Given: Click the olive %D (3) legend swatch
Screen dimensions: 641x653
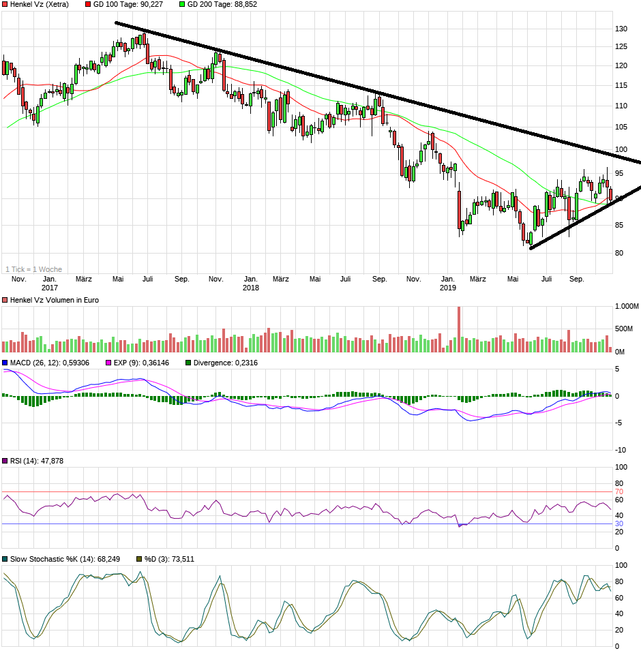Looking at the screenshot, I should [x=139, y=559].
